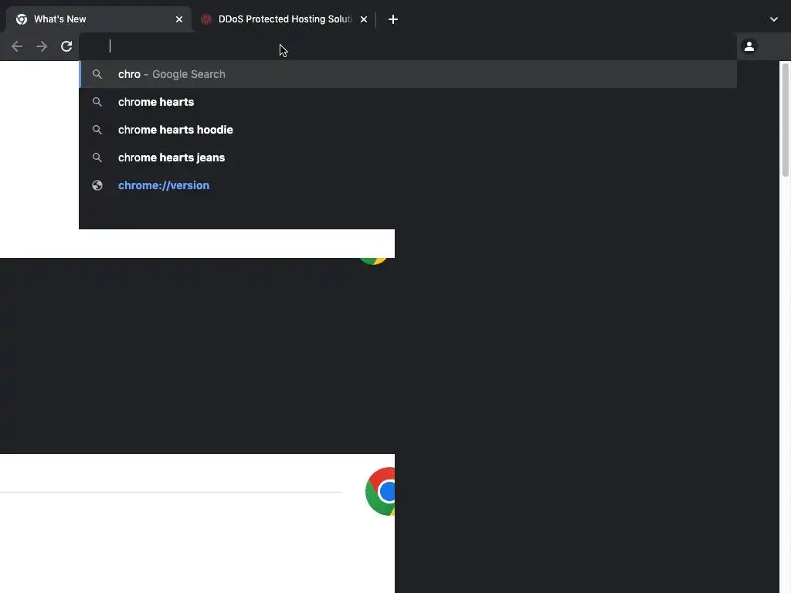Viewport: 791px width, 593px height.
Task: Pick 'chrome hearts hoodie' suggestion
Action: click(408, 130)
